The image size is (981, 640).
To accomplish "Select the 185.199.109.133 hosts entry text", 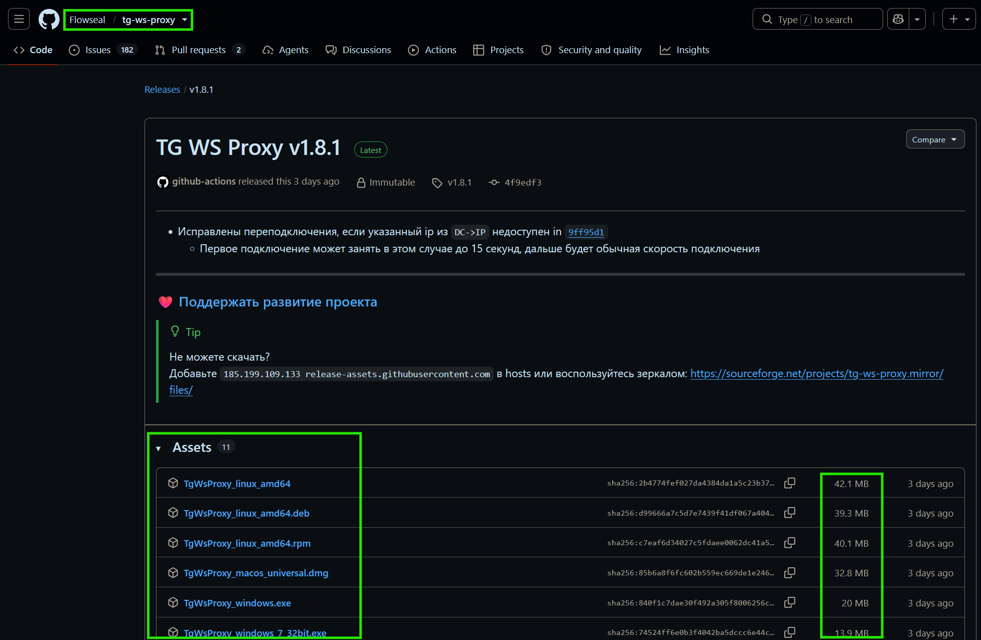I will [x=356, y=374].
